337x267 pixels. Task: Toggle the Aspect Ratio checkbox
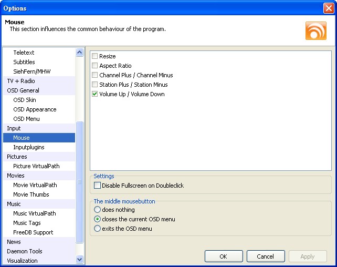pos(95,66)
